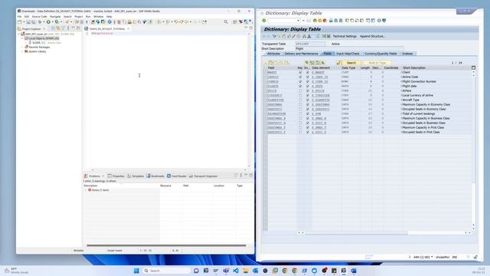Switch to the Currency/Quantity Fields tab
This screenshot has height=276, width=490.
381,54
